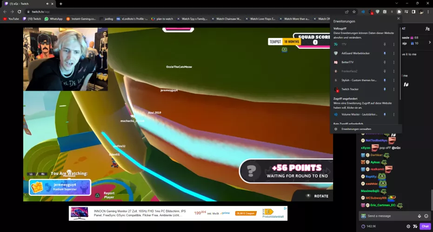The image size is (433, 232).
Task: Open the AdChoices icon on the ad
Action: [x=285, y=208]
